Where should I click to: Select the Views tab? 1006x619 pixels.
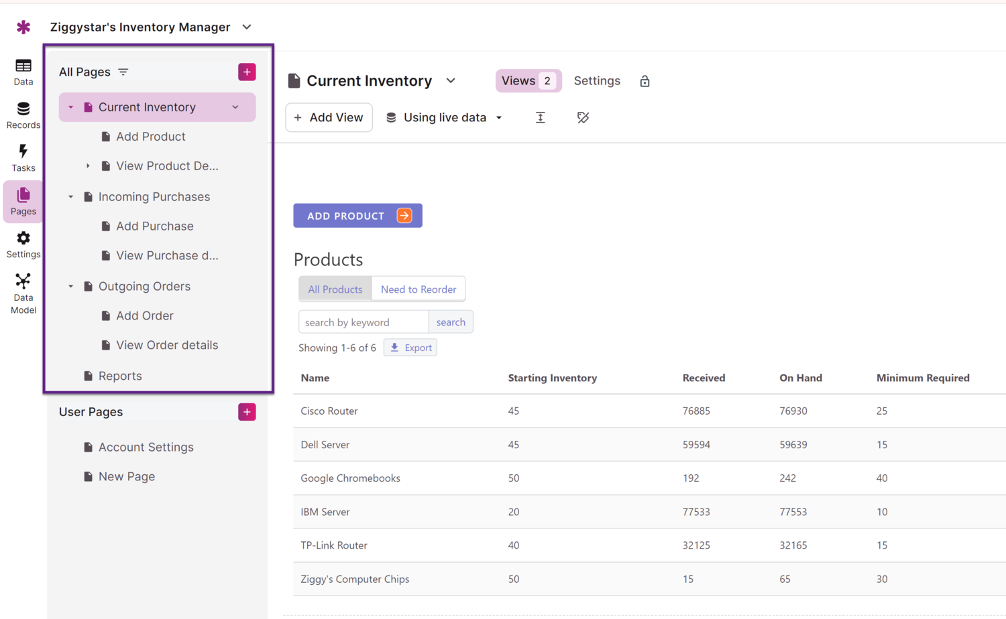[528, 81]
